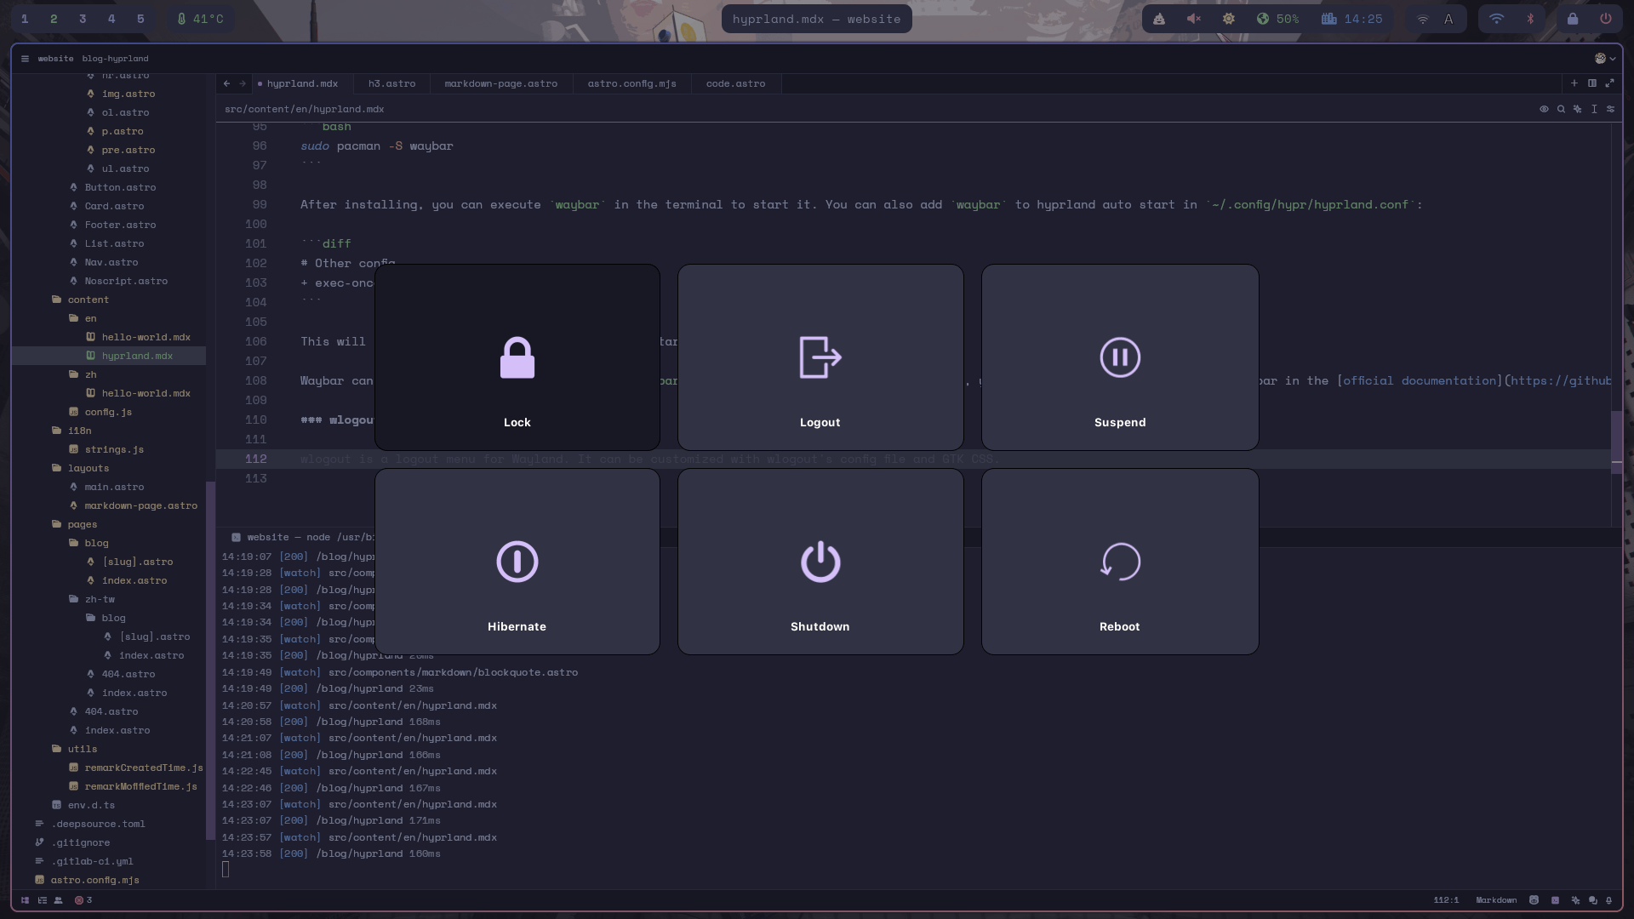Toggle markdown preview with the eye icon
Screen dimensions: 1634x919
[1544, 109]
